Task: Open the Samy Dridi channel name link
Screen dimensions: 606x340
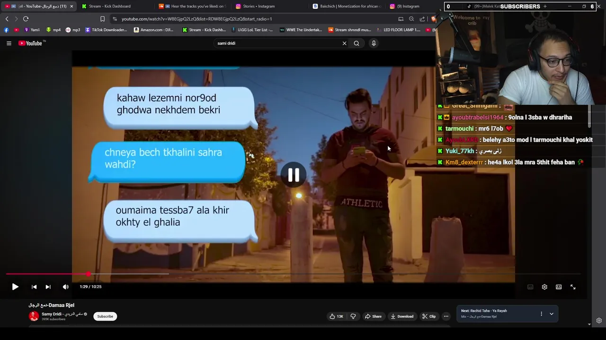Action: [62, 314]
